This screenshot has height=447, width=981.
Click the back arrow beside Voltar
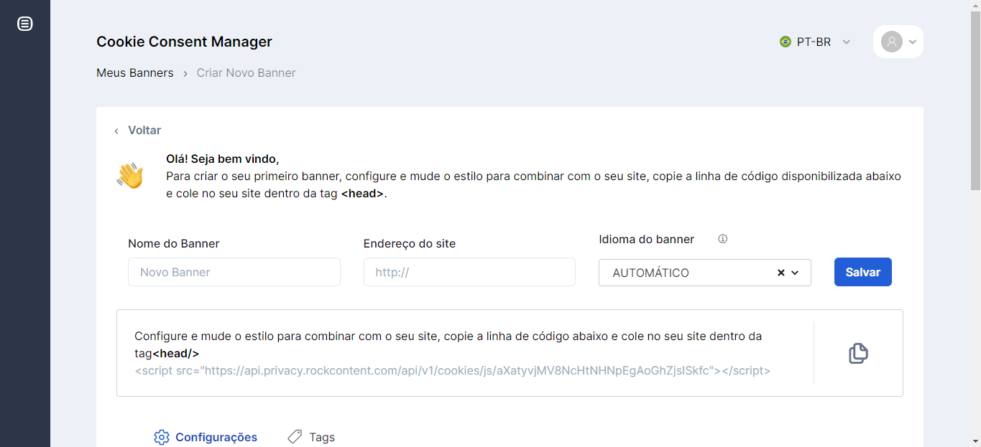[x=116, y=131]
